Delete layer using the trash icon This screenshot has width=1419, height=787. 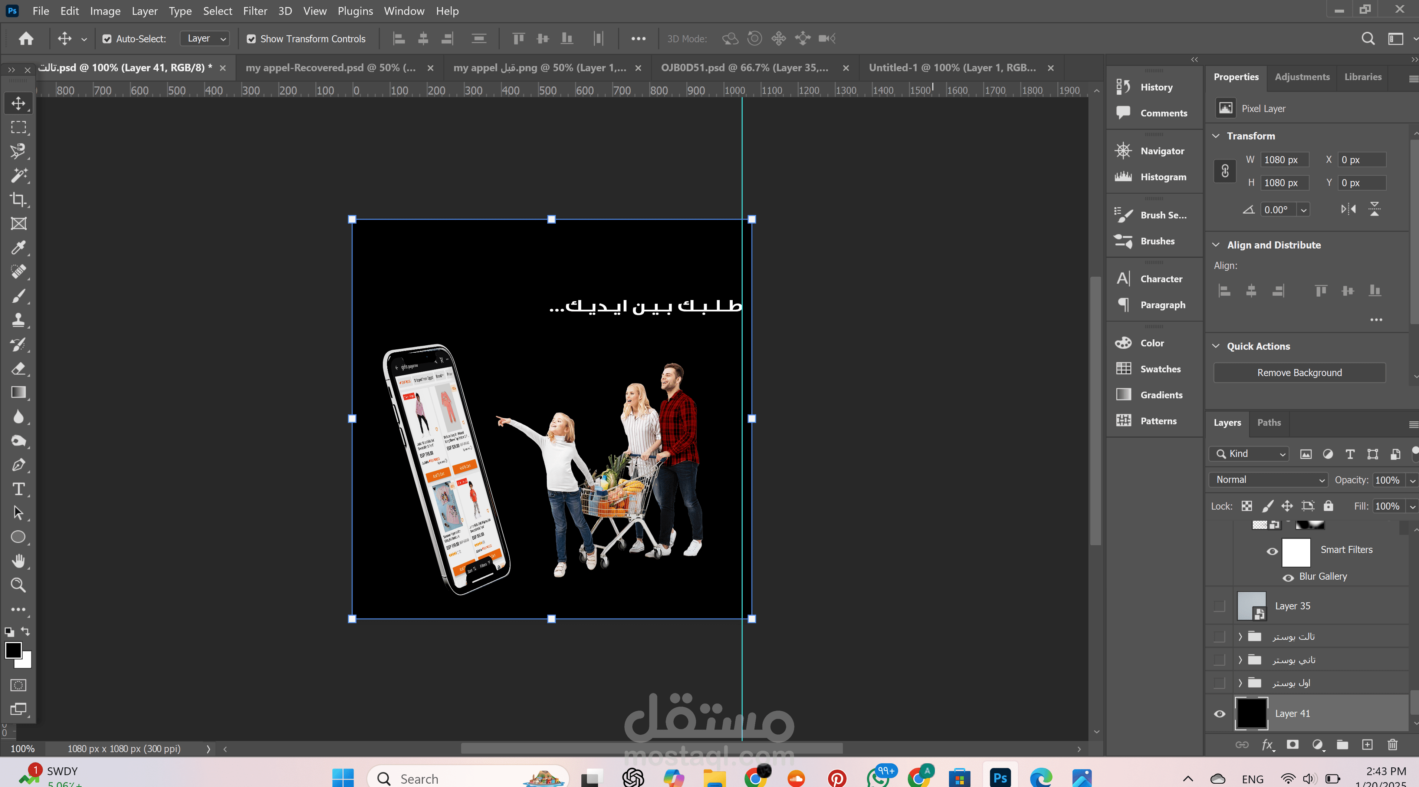coord(1393,745)
